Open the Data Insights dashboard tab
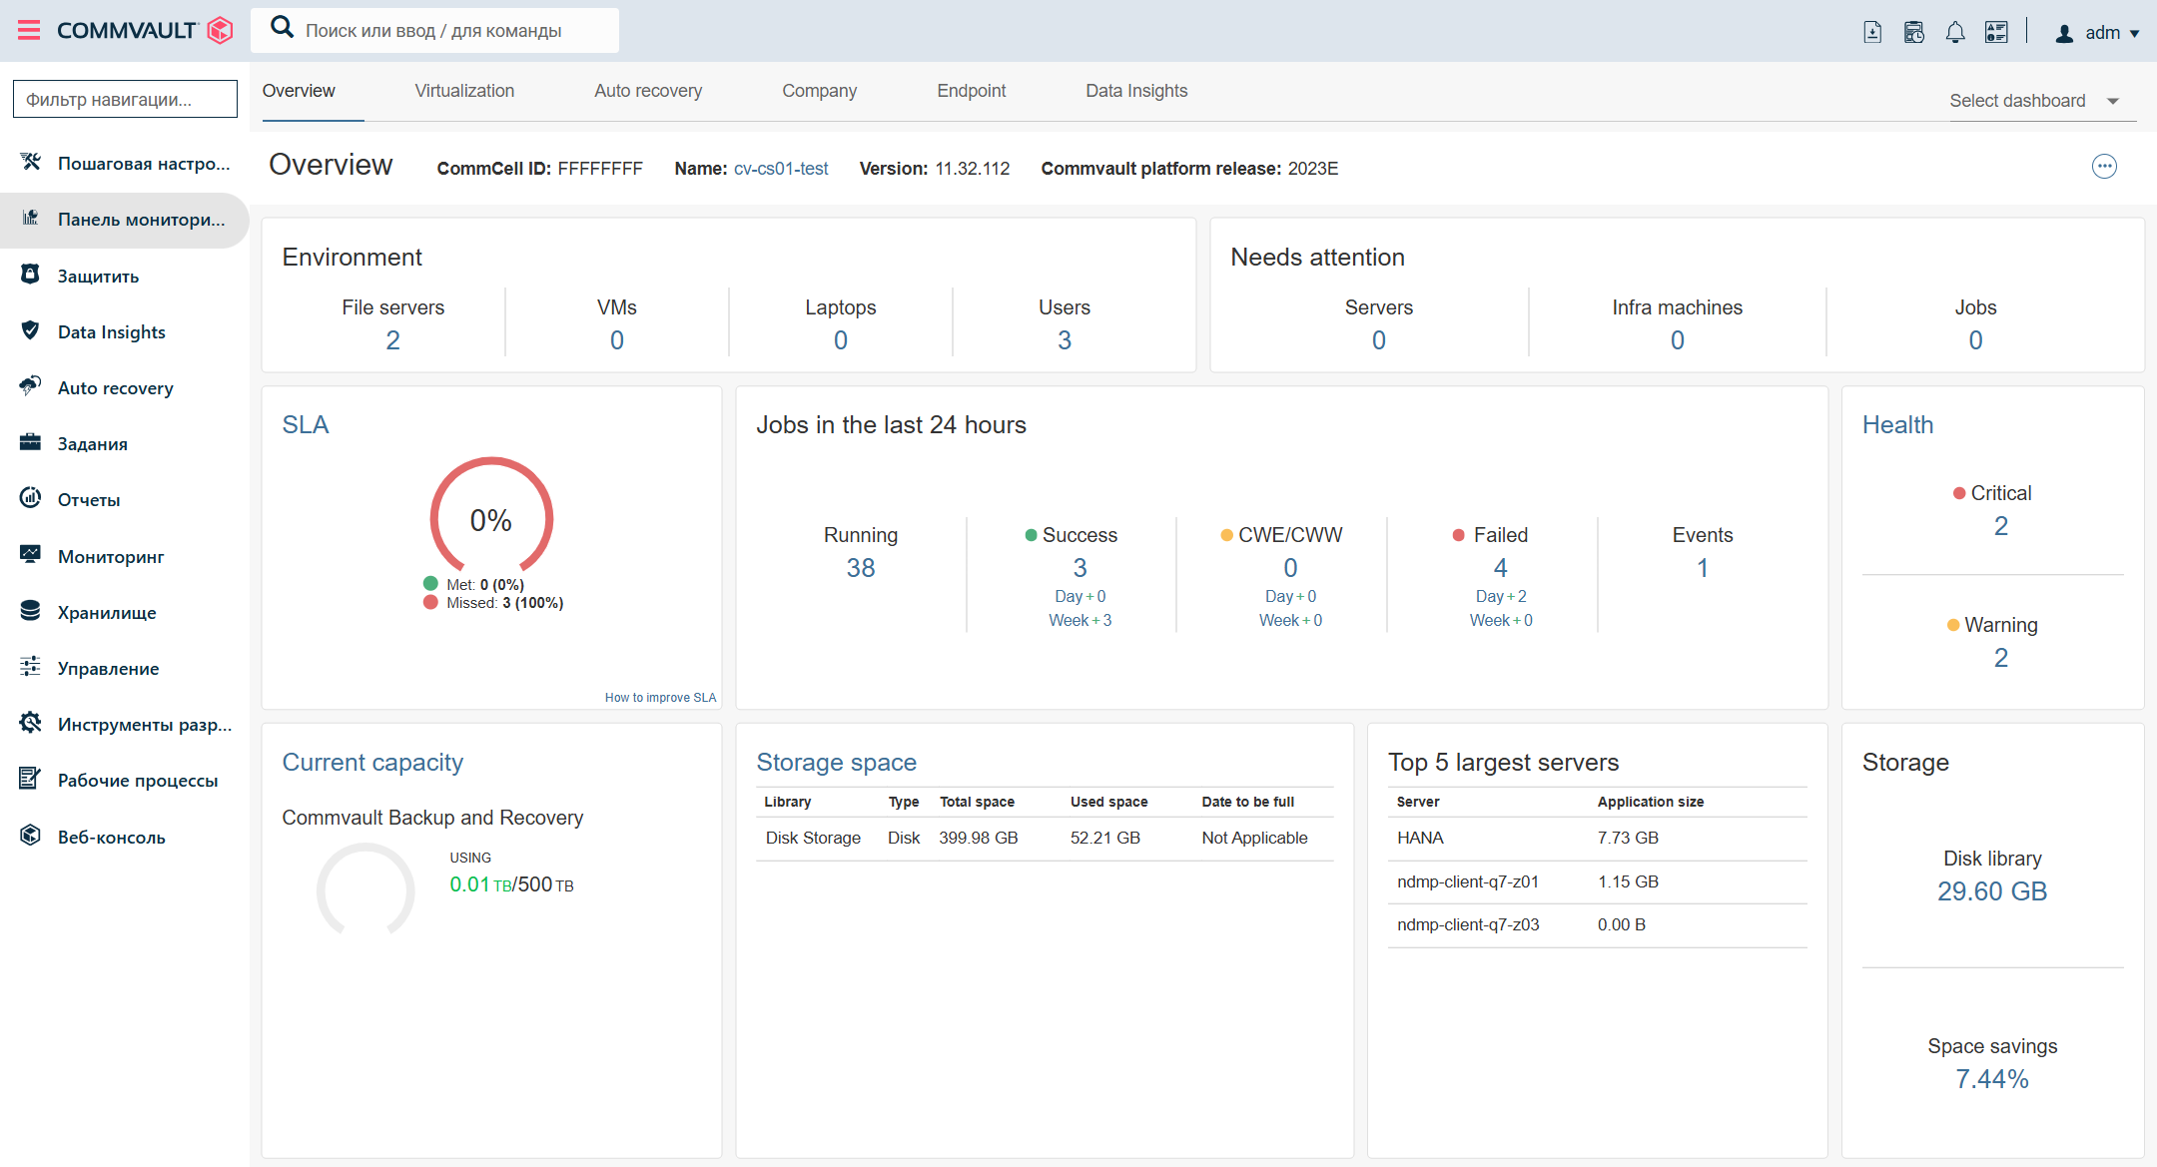Image resolution: width=2157 pixels, height=1167 pixels. click(1136, 91)
